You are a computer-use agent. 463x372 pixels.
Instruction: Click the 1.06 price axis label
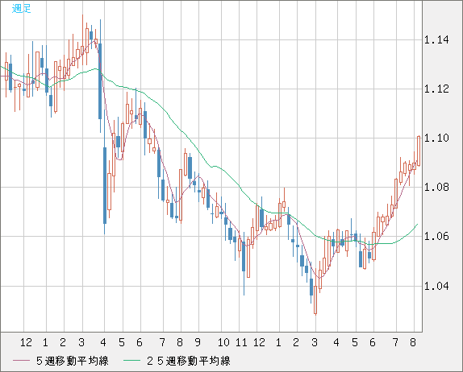point(436,237)
